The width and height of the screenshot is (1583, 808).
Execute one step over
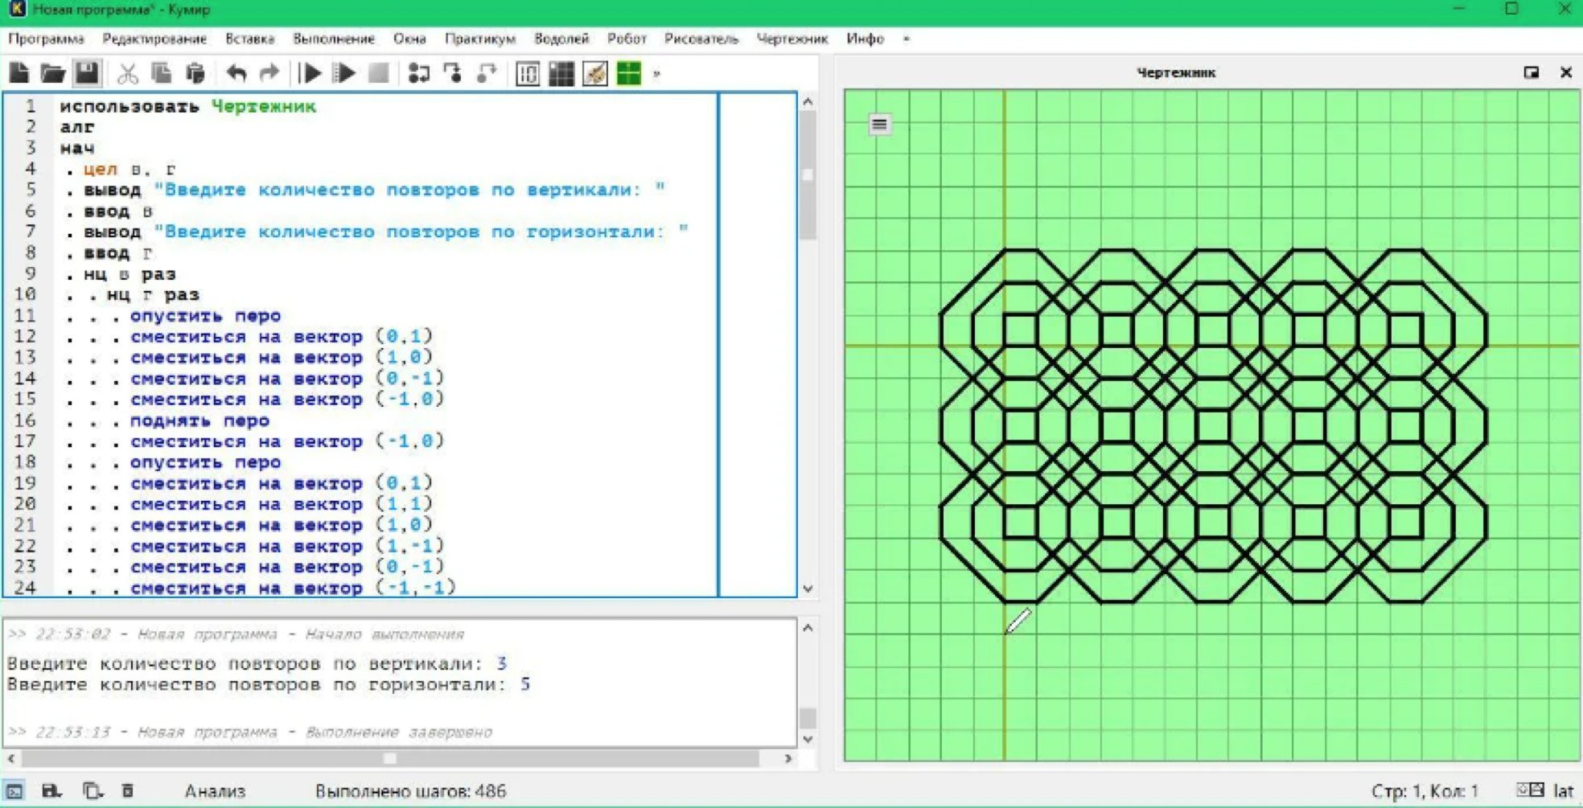pyautogui.click(x=418, y=74)
